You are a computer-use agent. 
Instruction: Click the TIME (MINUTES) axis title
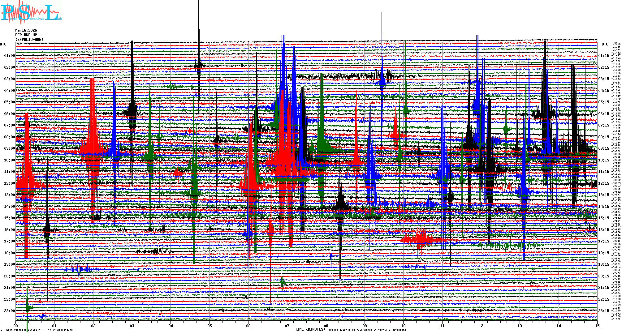point(310,329)
